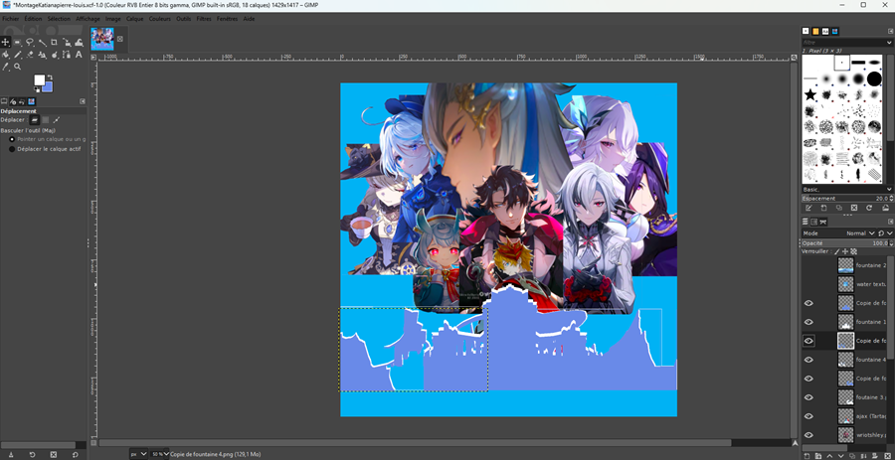The height and width of the screenshot is (460, 895).
Task: Enable 'Déplacer le calque actif' radio option
Action: coord(13,149)
